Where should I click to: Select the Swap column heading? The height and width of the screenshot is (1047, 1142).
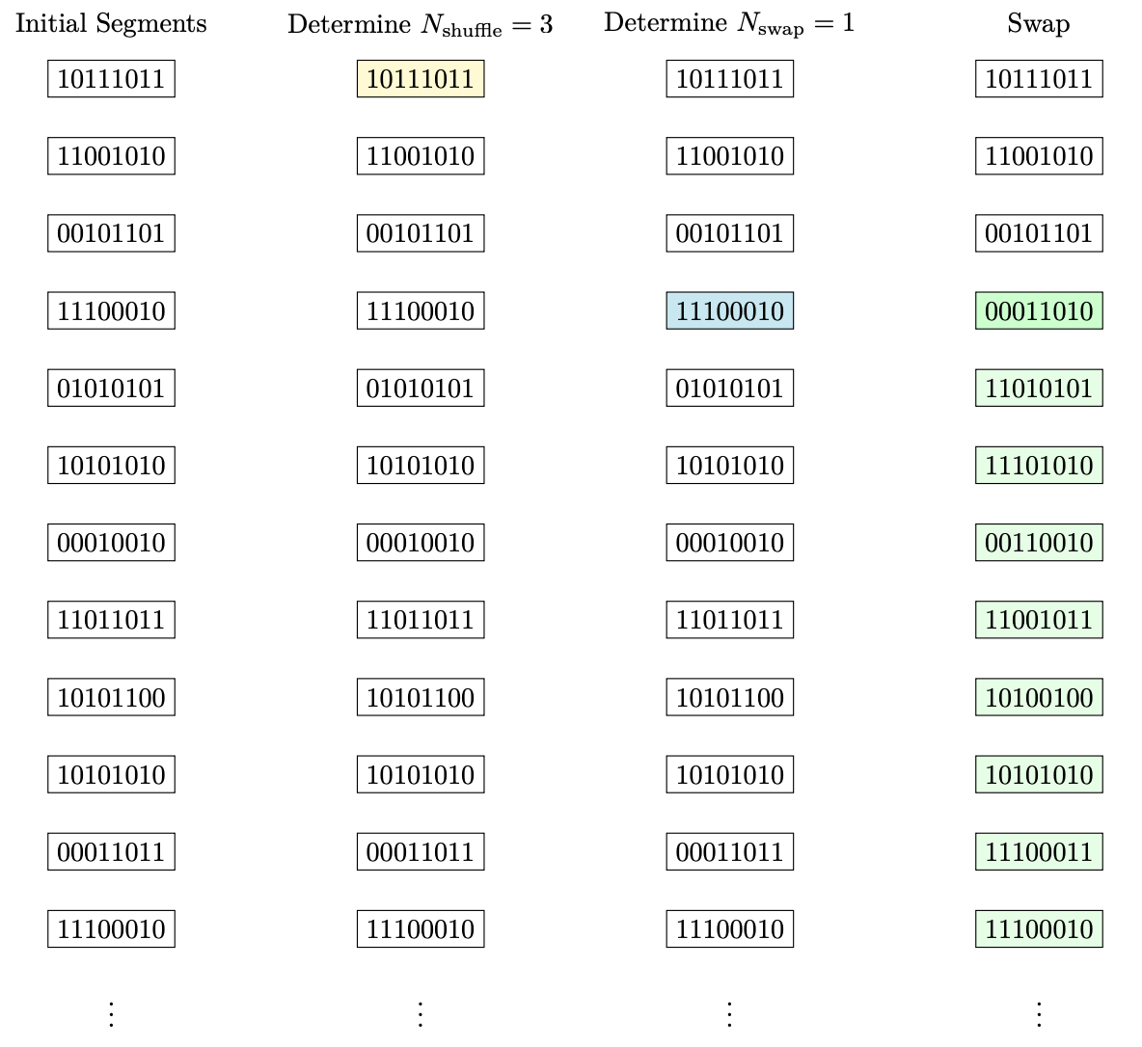pos(1038,24)
